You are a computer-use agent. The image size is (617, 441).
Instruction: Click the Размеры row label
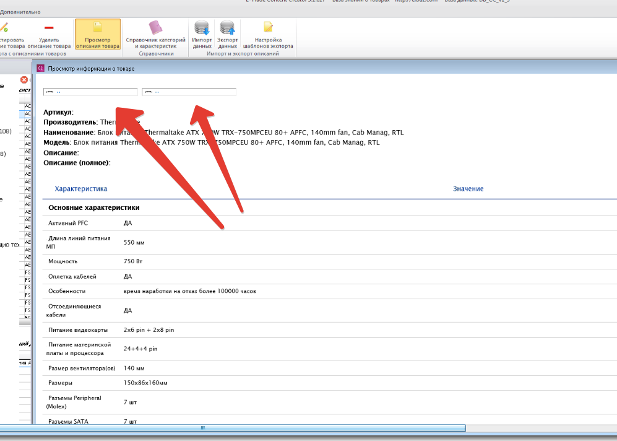60,383
